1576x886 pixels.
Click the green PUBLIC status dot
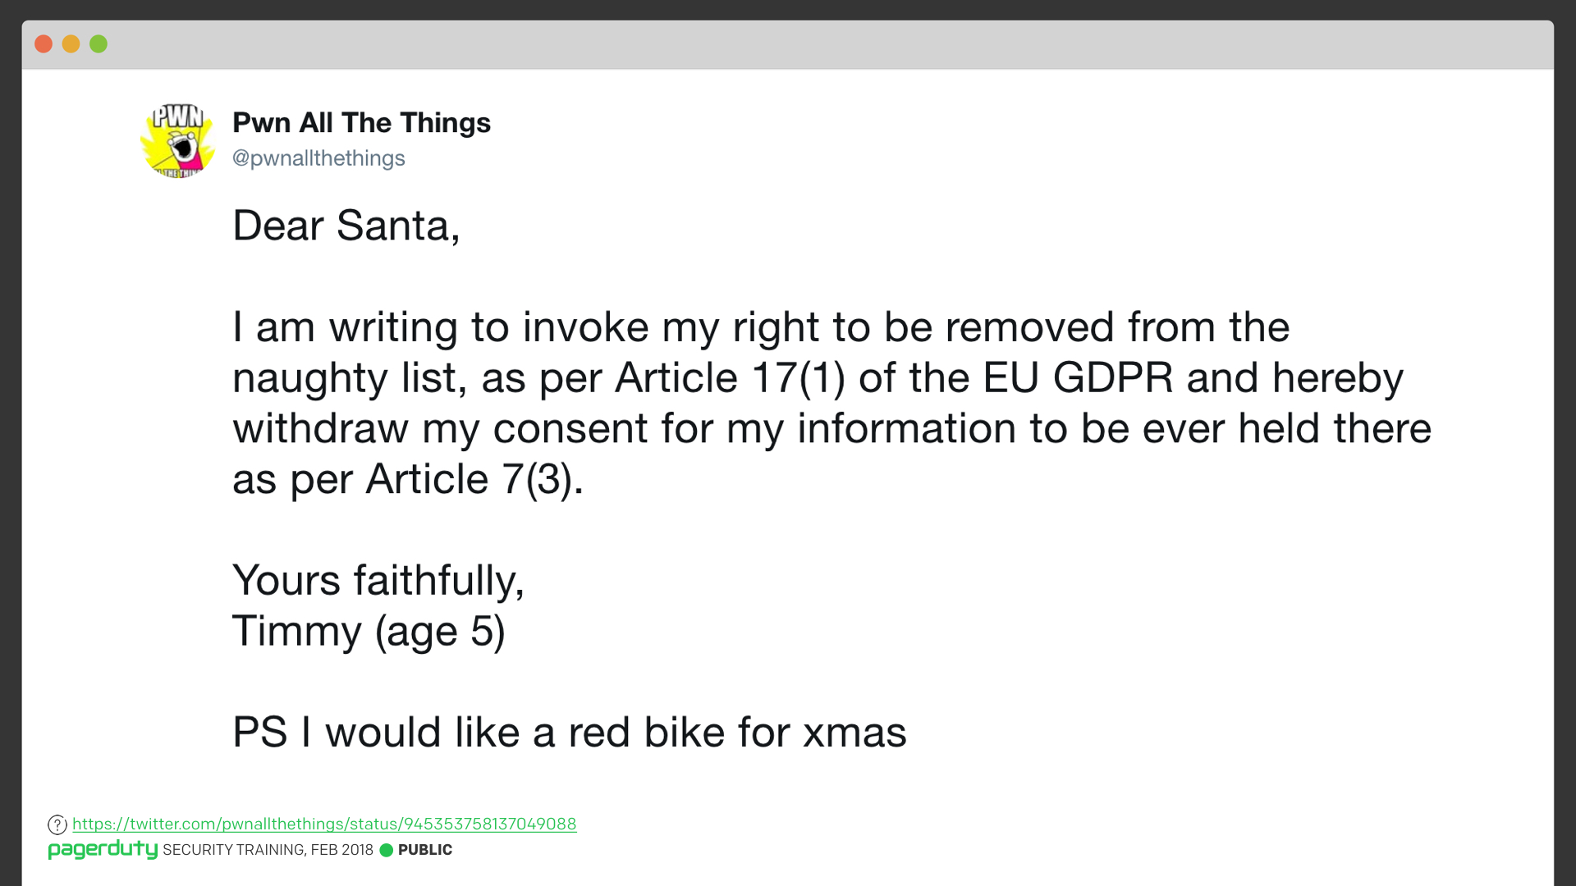pos(387,850)
